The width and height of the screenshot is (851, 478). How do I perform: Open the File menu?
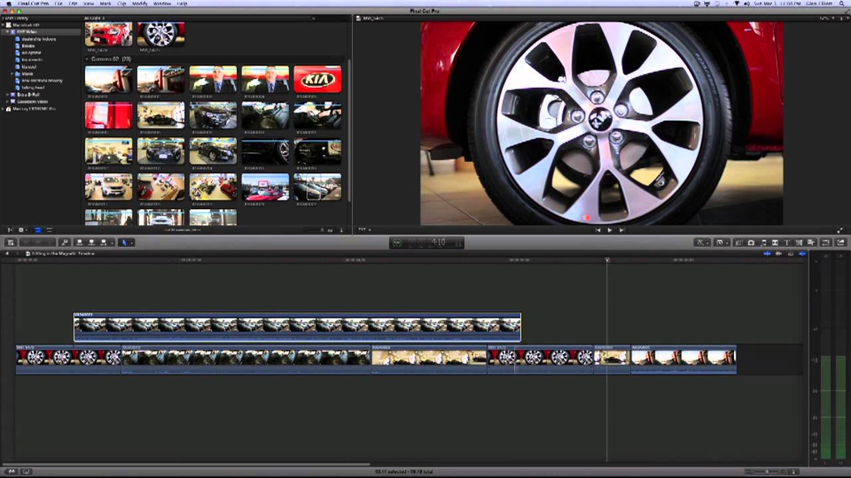point(59,3)
